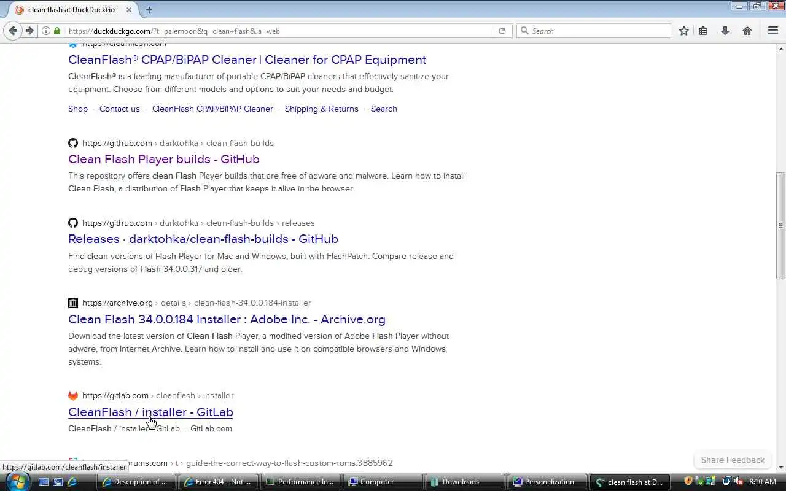This screenshot has height=491, width=786.
Task: Click Switch between windows quick launch icon
Action: [58, 482]
